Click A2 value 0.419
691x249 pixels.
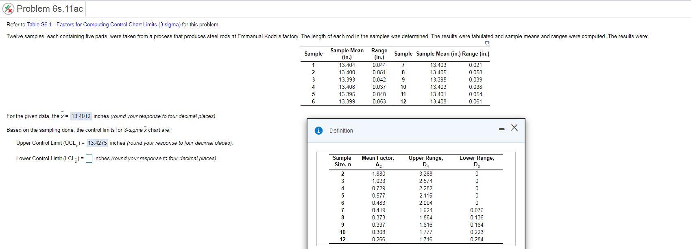click(x=379, y=210)
